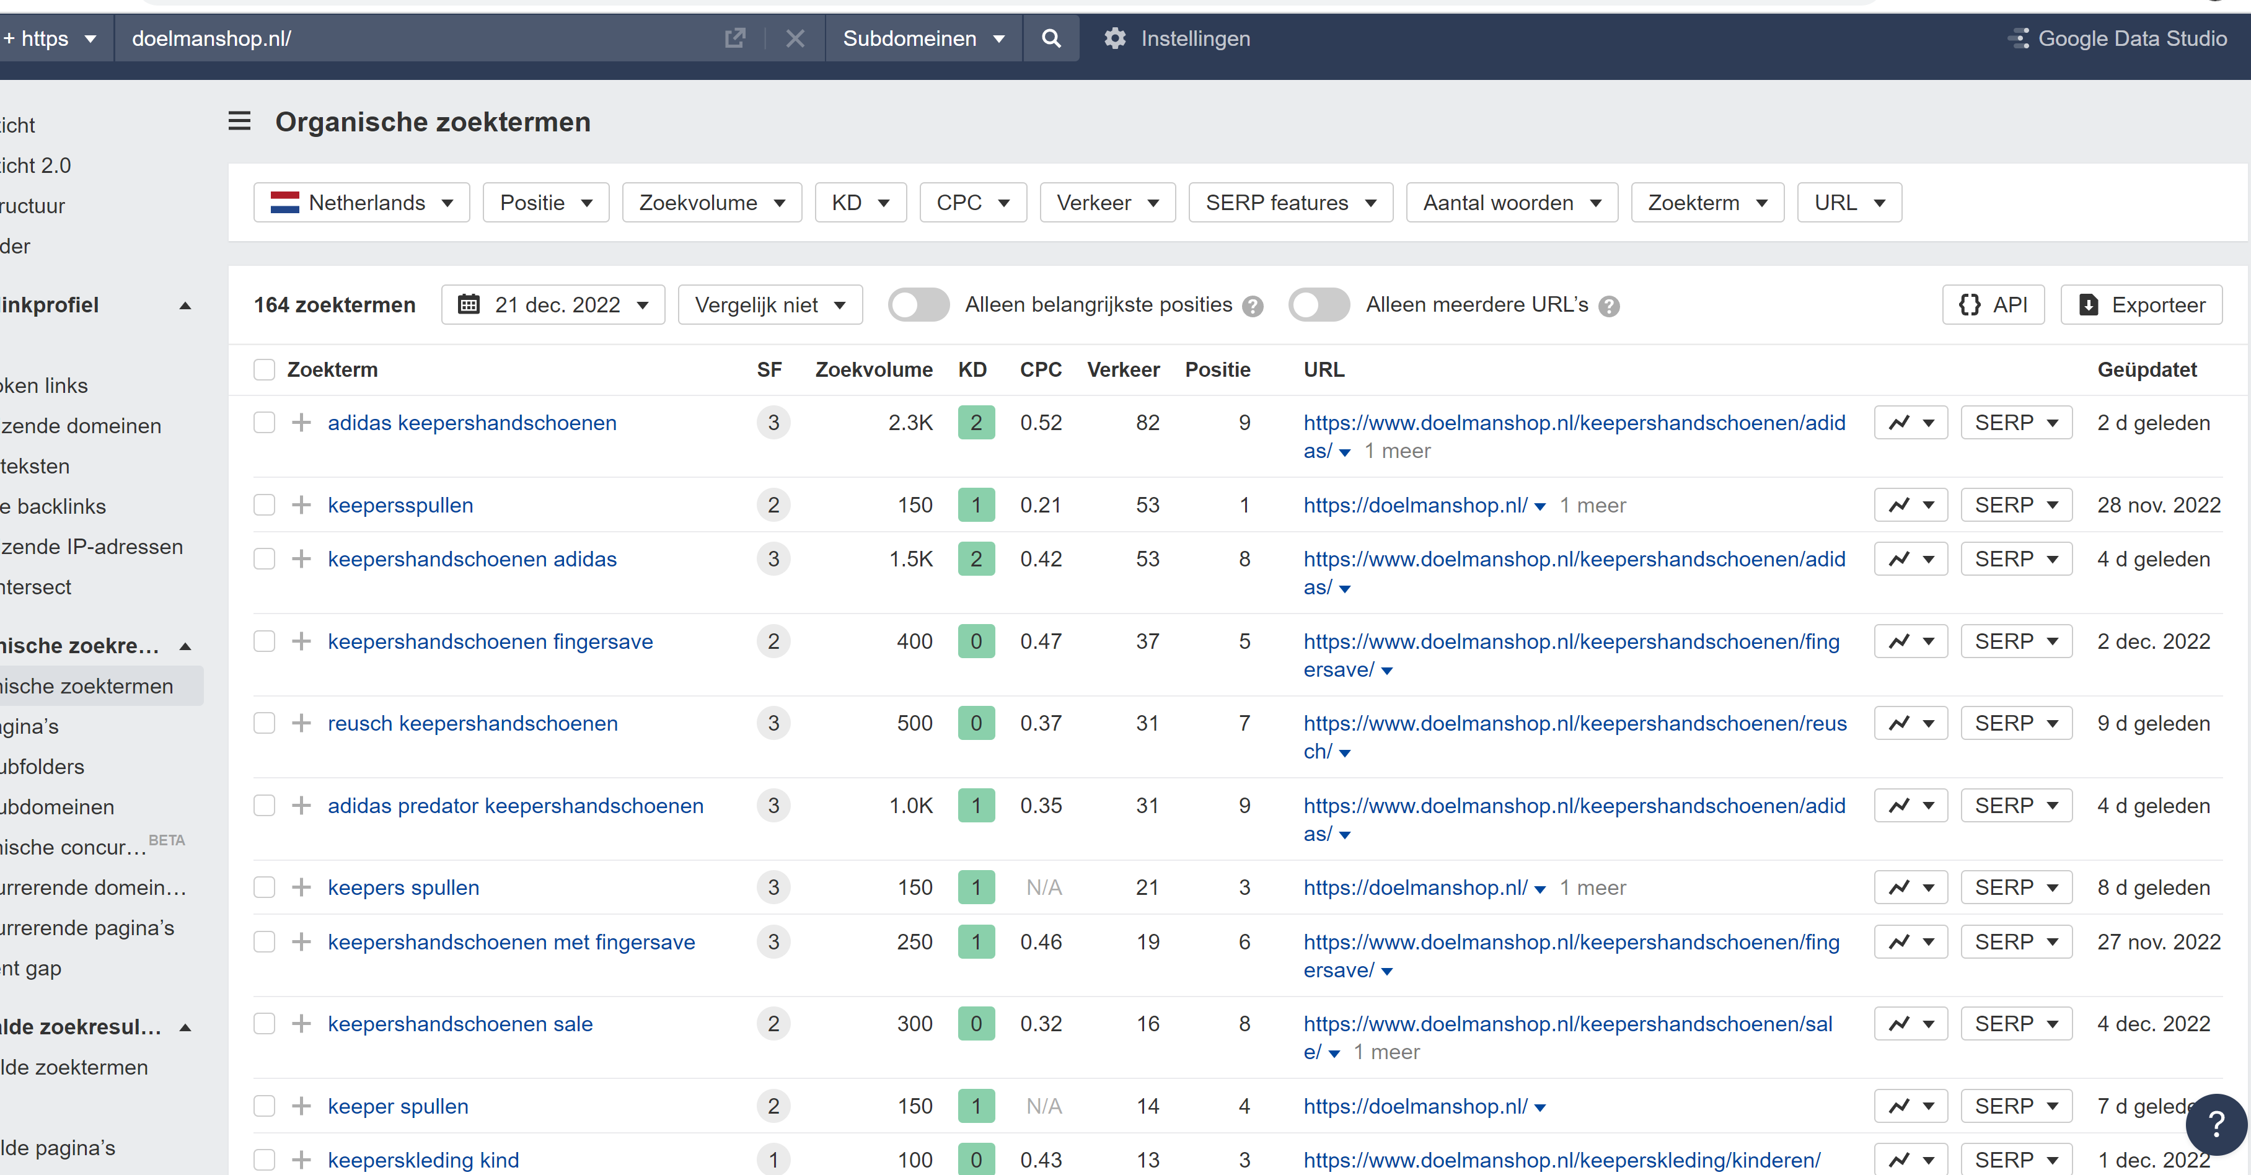Open the Netherlands country dropdown
The image size is (2251, 1175).
[362, 203]
